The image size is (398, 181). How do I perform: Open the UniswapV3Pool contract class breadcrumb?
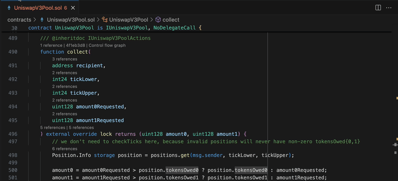(129, 20)
